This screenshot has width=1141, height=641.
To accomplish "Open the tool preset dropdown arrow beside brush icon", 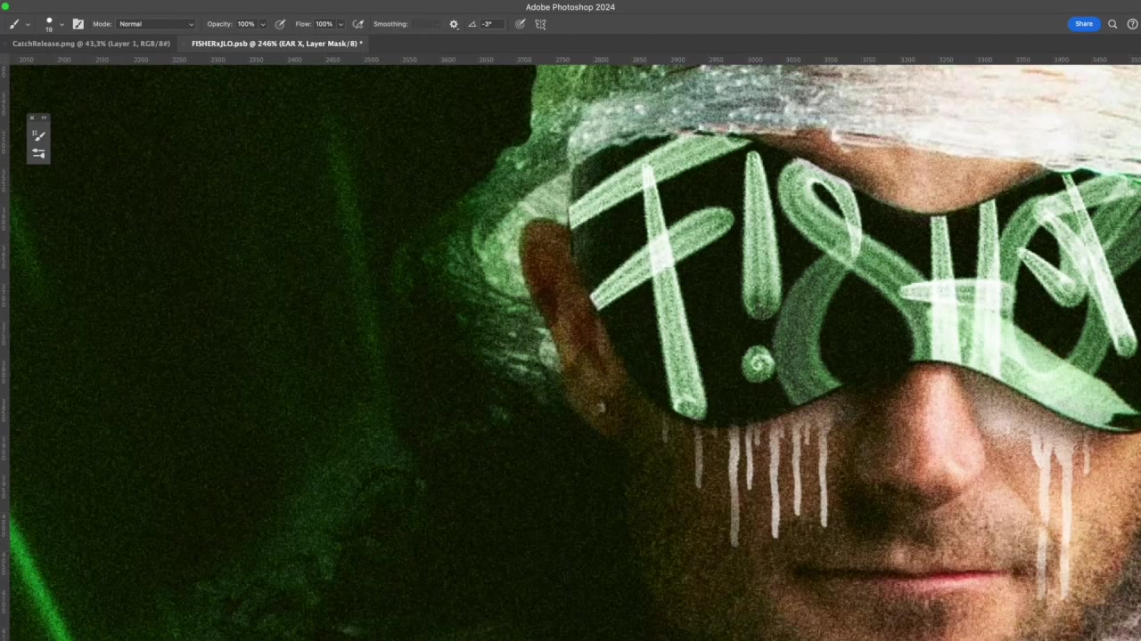I will click(28, 25).
